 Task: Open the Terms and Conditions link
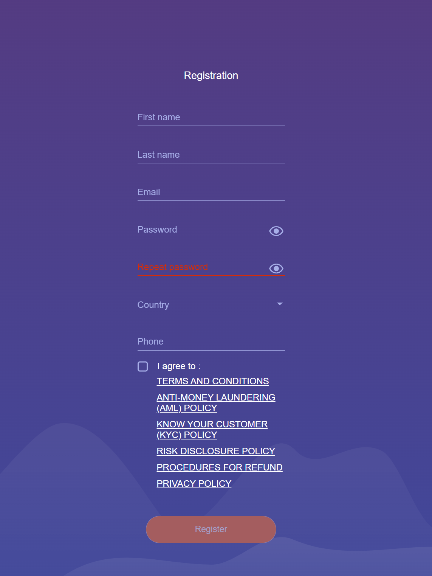(213, 381)
